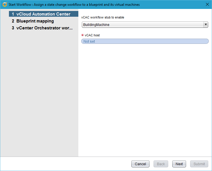Close the Start Workflow dialog
Image resolution: width=212 pixels, height=171 pixels.
click(x=207, y=4)
